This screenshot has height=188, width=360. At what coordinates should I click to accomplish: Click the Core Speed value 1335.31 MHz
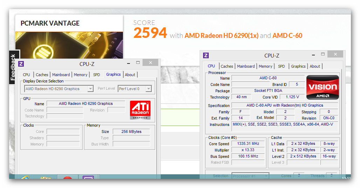pos(248,144)
